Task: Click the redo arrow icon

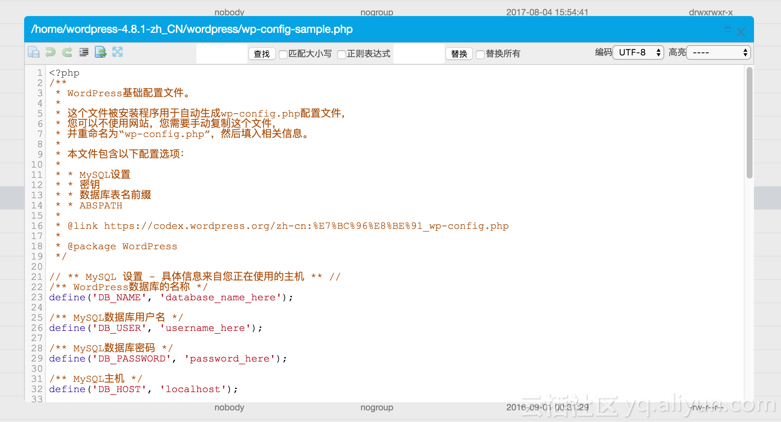Action: (x=67, y=52)
